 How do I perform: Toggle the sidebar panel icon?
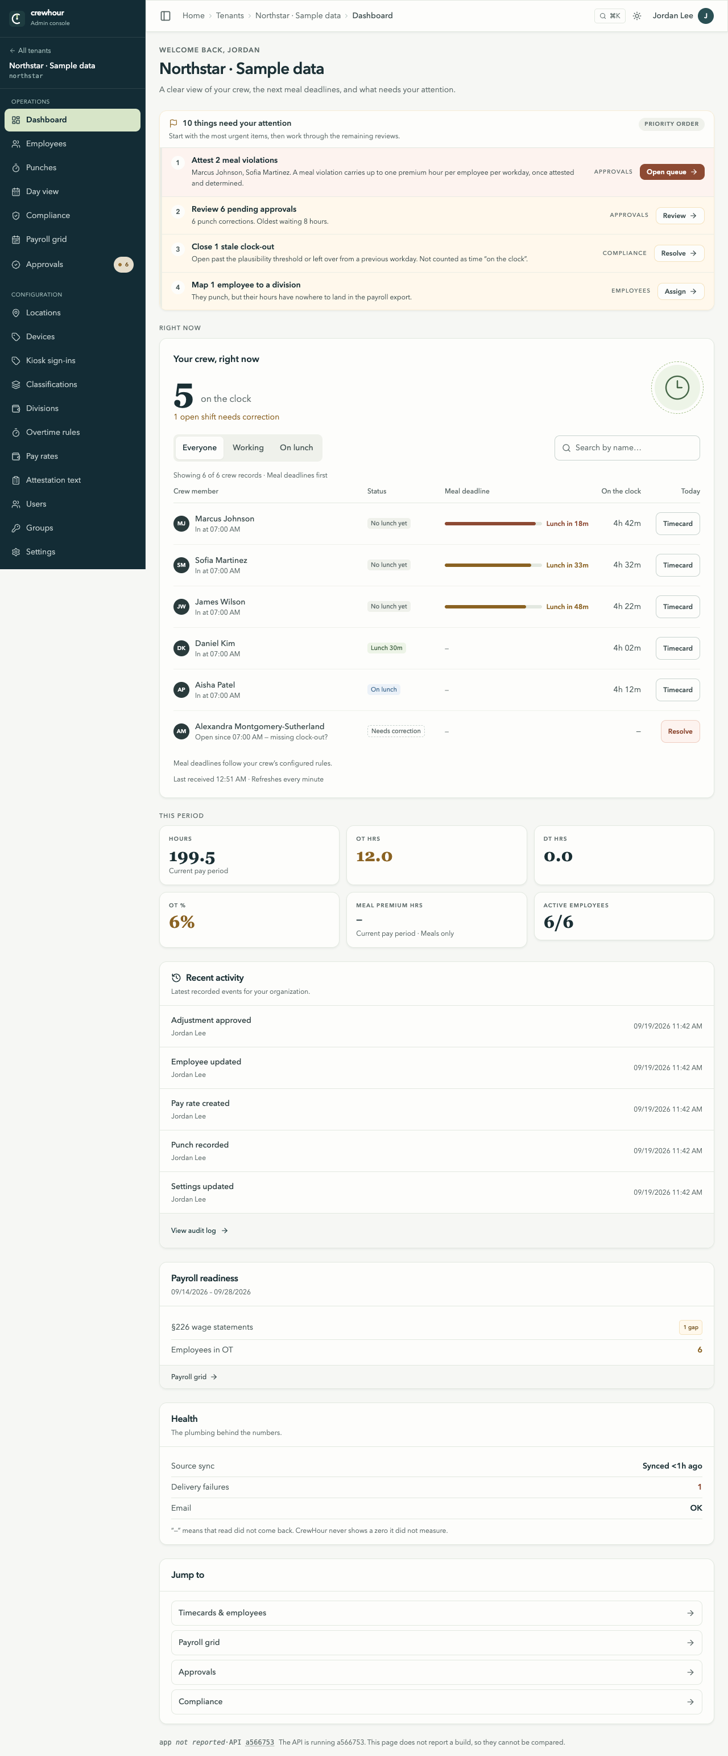pyautogui.click(x=166, y=16)
